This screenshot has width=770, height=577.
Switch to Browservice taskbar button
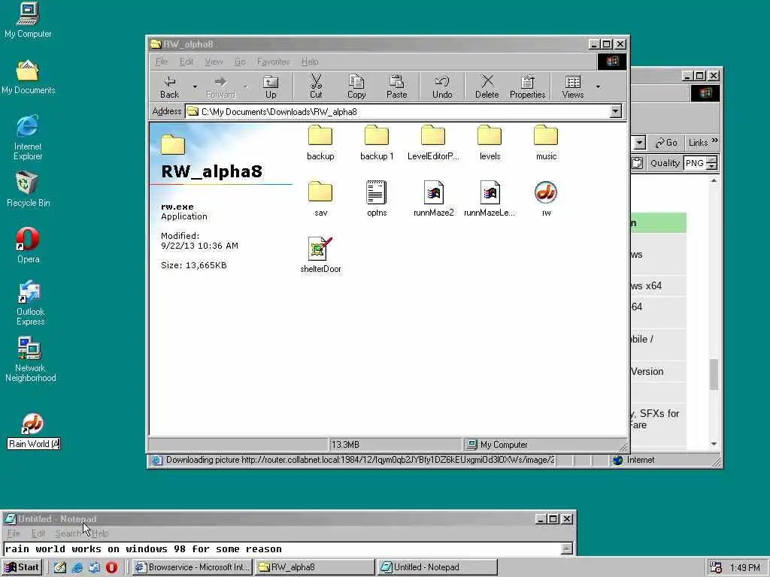[x=192, y=567]
